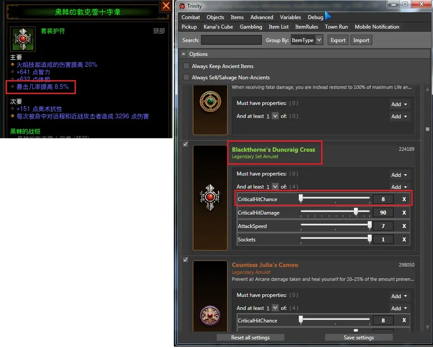Click the CriticalHitDamage slider handle

356,212
